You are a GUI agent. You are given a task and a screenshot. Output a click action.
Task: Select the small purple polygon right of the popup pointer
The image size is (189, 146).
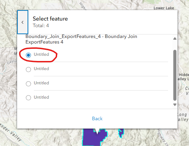121,133
